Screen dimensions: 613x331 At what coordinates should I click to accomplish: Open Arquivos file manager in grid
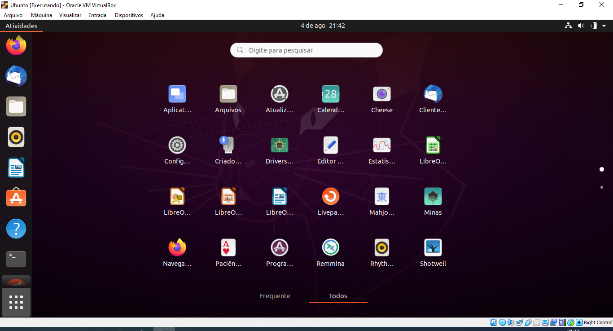(228, 95)
